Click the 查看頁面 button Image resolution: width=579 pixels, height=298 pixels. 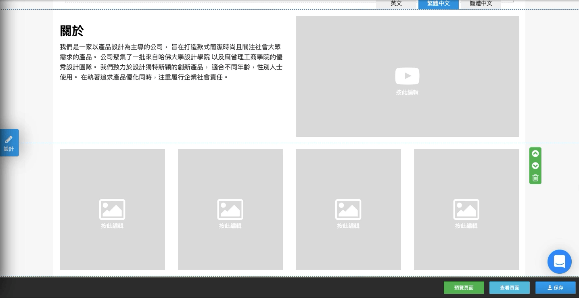coord(510,288)
